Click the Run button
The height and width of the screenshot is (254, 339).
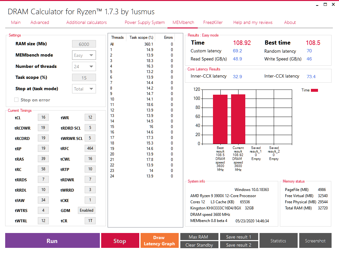click(x=52, y=240)
